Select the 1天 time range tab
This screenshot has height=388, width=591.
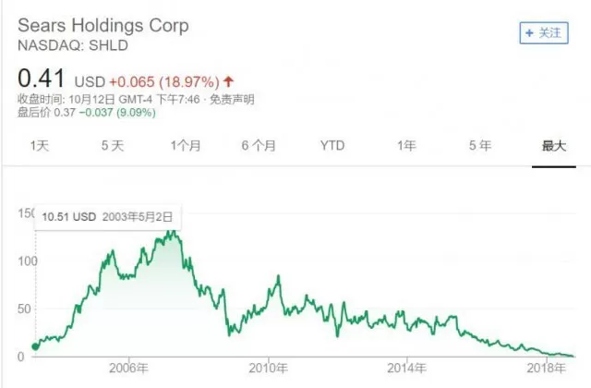[40, 146]
